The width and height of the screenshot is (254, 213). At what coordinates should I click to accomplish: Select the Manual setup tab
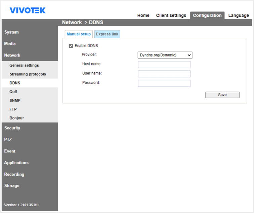tap(79, 34)
